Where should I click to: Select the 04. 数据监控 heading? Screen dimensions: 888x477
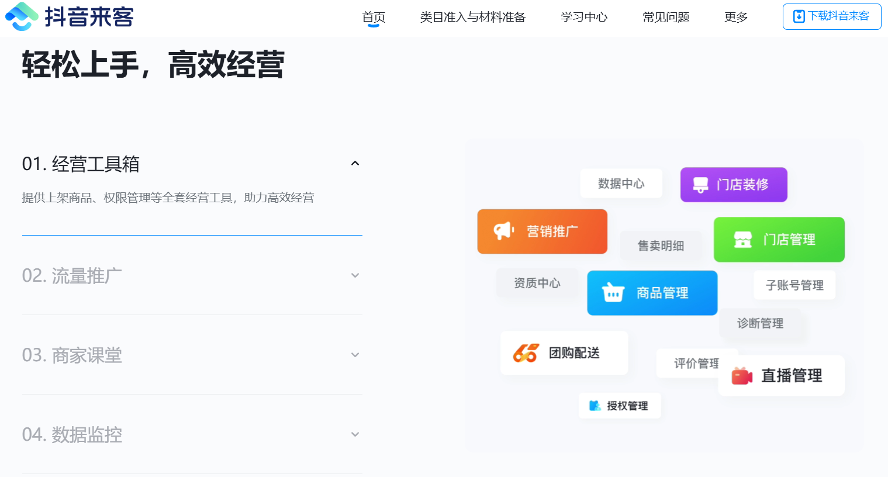[x=72, y=434]
